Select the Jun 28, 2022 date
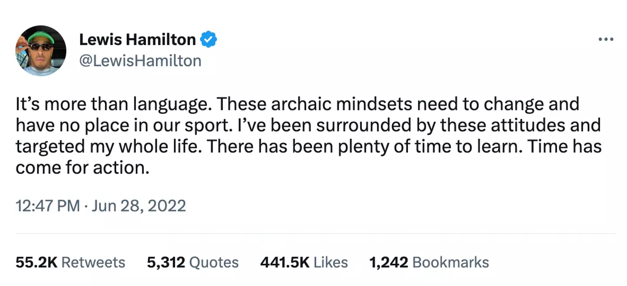This screenshot has width=627, height=286. click(139, 205)
